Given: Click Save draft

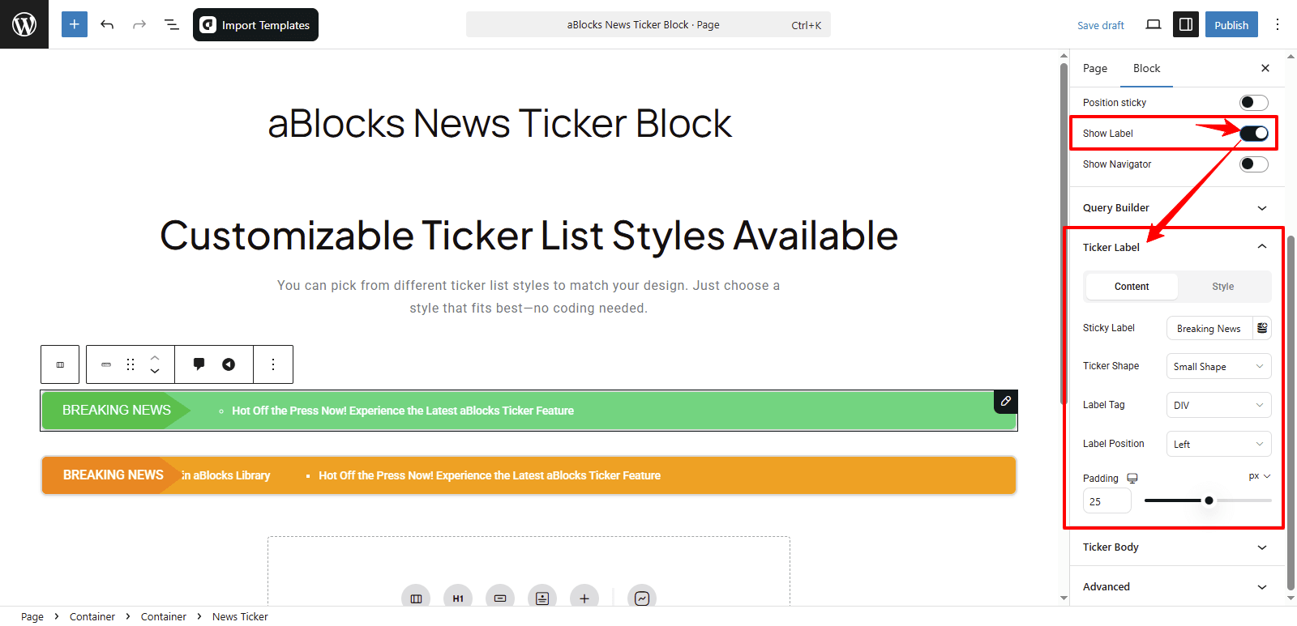Looking at the screenshot, I should click(x=1100, y=25).
